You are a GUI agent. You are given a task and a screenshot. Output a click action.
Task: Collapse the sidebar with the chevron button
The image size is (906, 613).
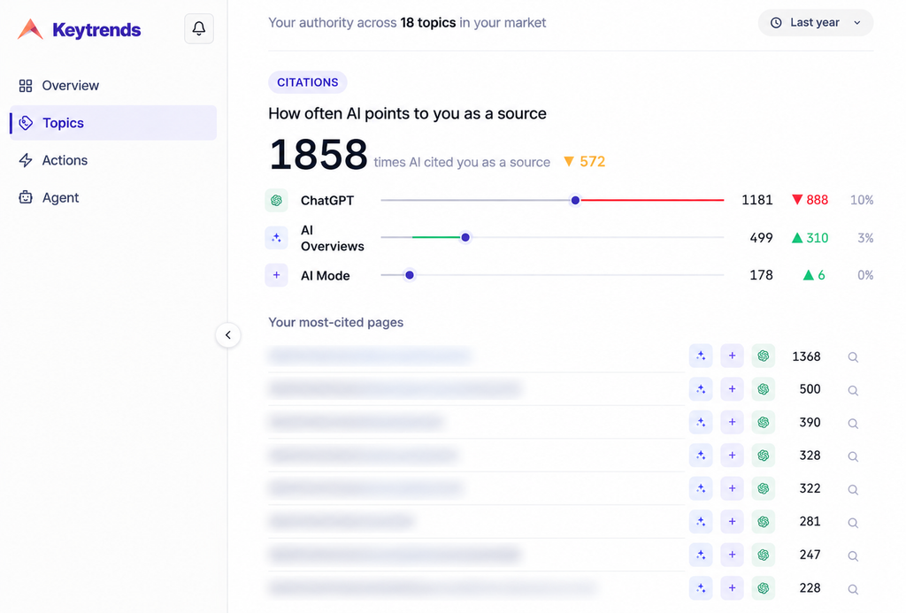pos(228,335)
